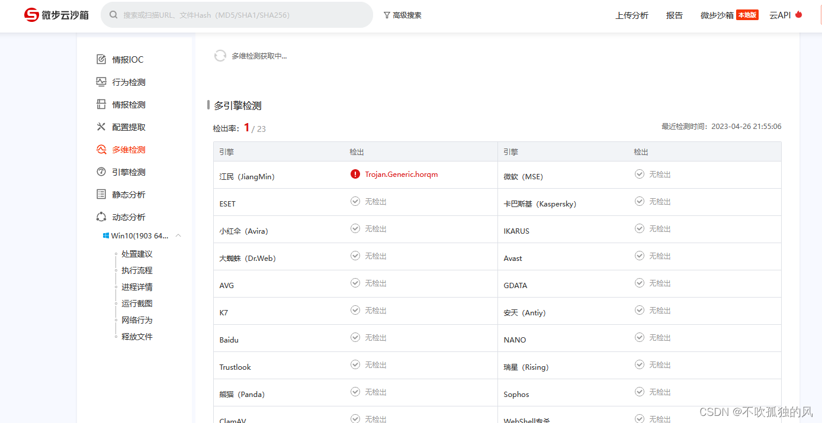Open 高级搜索 advanced search filter
822x423 pixels.
tap(403, 15)
